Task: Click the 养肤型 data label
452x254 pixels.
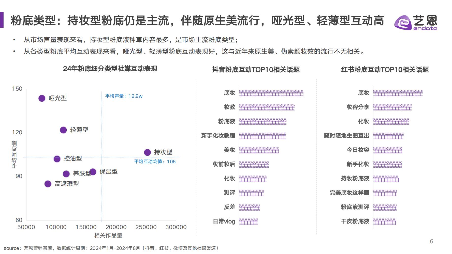Action: [x=82, y=173]
